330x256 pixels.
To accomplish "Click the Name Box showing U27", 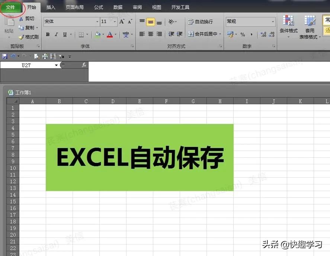I will (x=27, y=65).
